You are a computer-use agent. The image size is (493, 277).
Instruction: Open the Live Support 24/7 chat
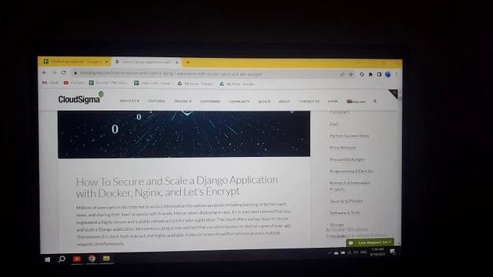371,242
